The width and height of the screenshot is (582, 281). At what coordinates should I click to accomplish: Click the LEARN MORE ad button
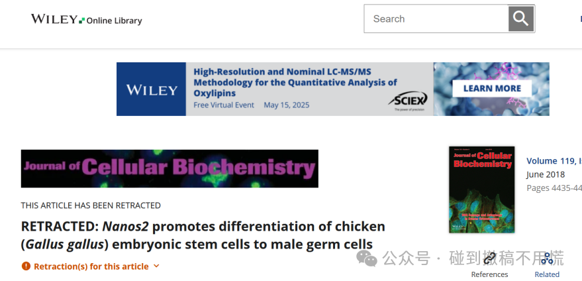coord(492,88)
